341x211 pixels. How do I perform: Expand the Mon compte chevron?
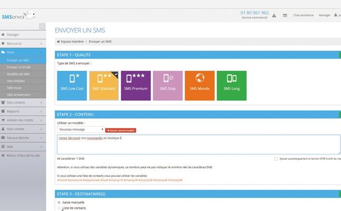tap(41, 129)
